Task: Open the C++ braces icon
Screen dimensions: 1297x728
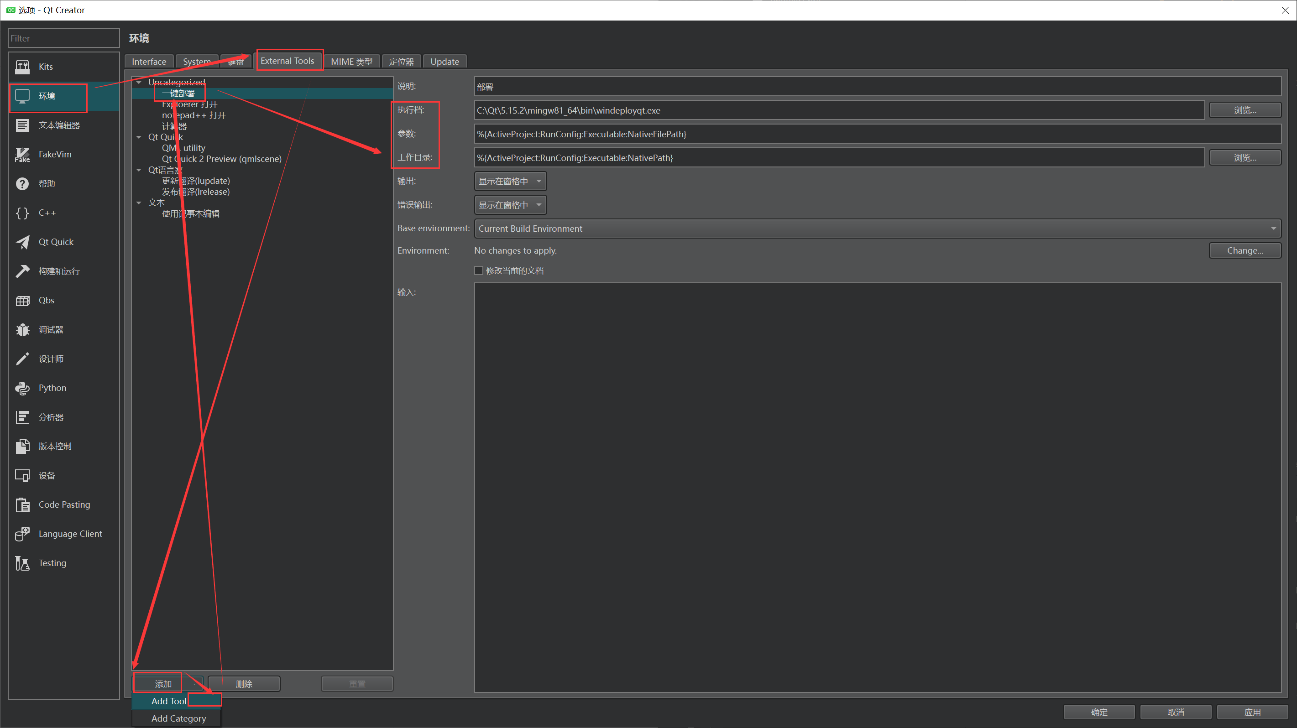Action: [x=22, y=213]
